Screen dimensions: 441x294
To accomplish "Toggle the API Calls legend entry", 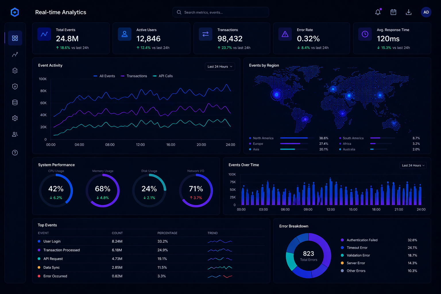I will click(x=163, y=76).
